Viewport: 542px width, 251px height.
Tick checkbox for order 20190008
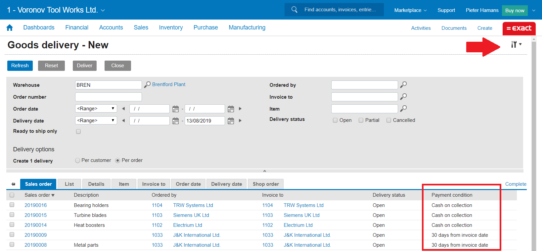(12, 244)
